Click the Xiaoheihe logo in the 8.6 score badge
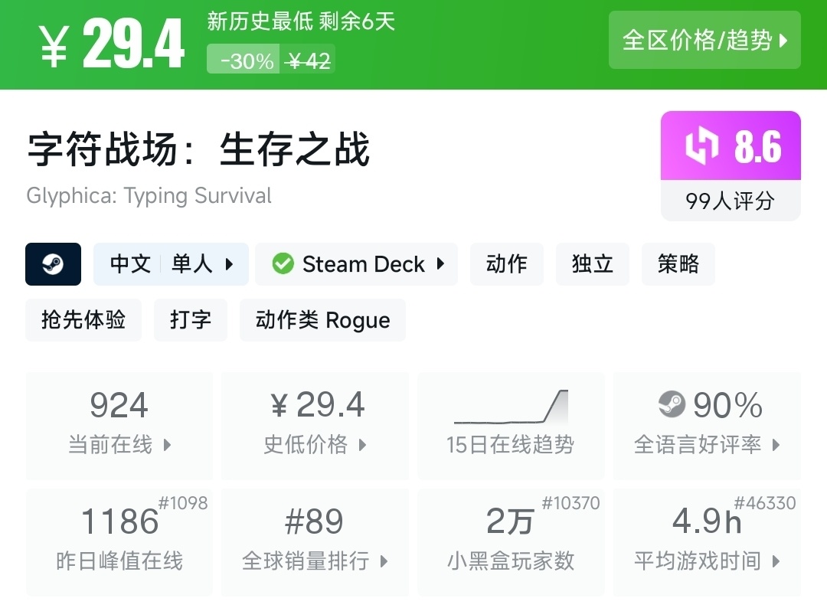 (x=701, y=146)
